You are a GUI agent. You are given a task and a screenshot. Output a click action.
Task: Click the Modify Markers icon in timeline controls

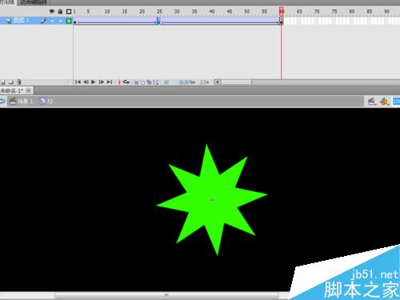point(156,82)
